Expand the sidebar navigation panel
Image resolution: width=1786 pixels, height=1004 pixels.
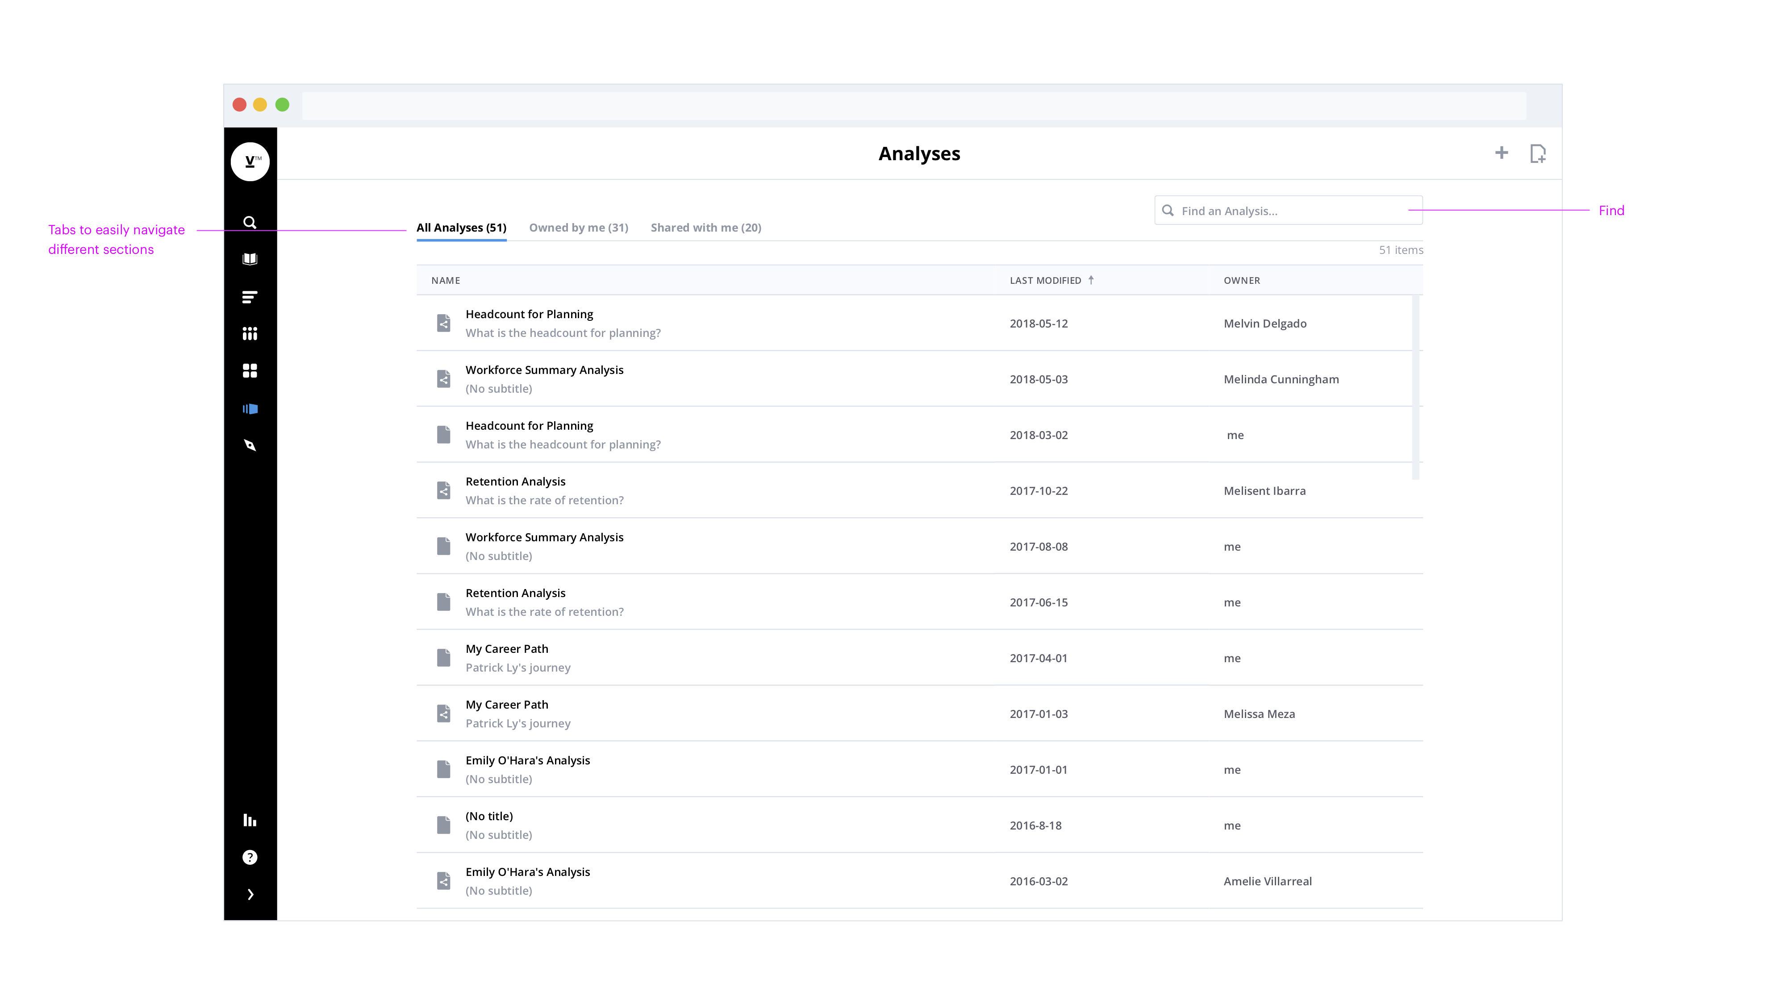[x=250, y=894]
